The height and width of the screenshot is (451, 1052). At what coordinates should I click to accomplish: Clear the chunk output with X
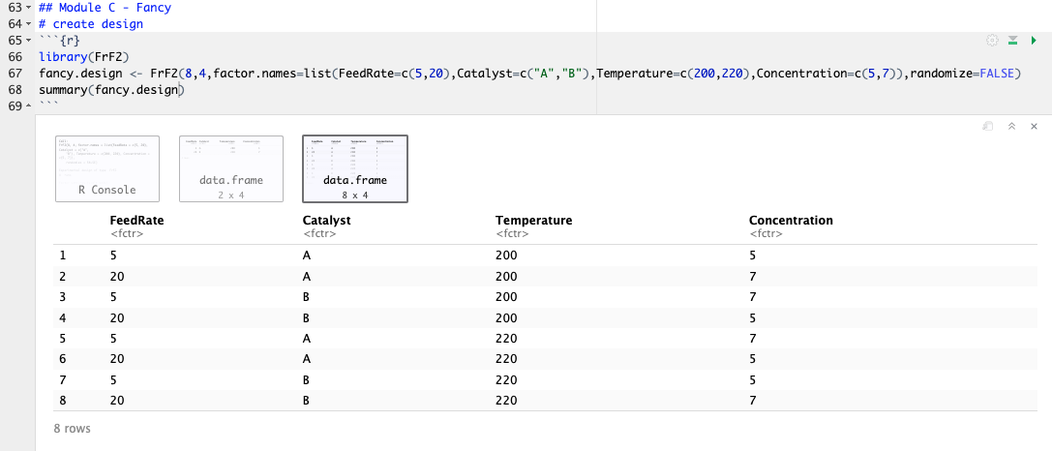pos(1034,126)
